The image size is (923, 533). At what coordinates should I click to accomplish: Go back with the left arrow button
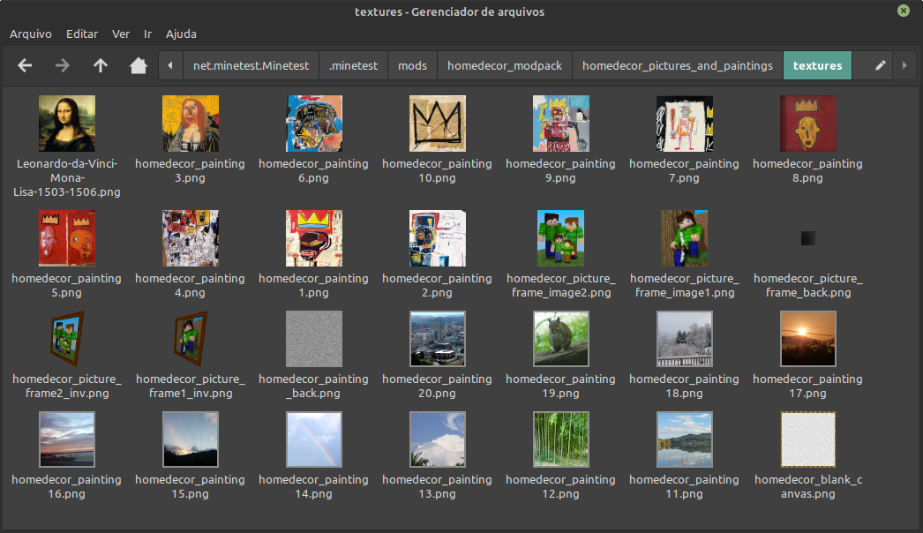(x=25, y=65)
